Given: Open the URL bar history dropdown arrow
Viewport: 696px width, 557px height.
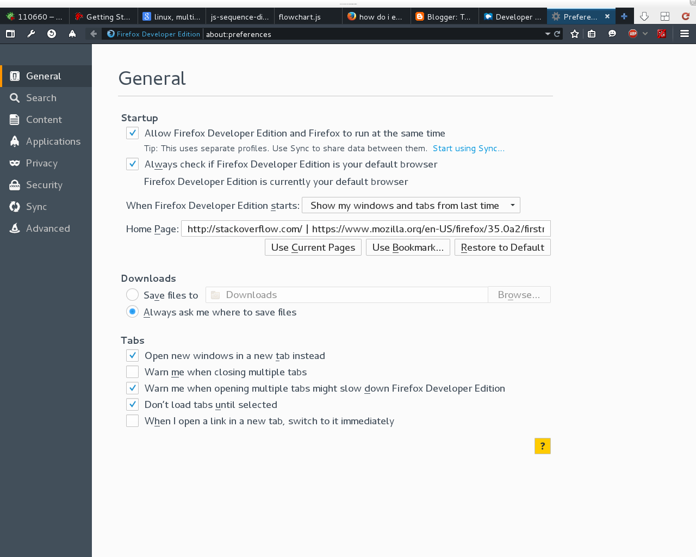Looking at the screenshot, I should [x=548, y=34].
